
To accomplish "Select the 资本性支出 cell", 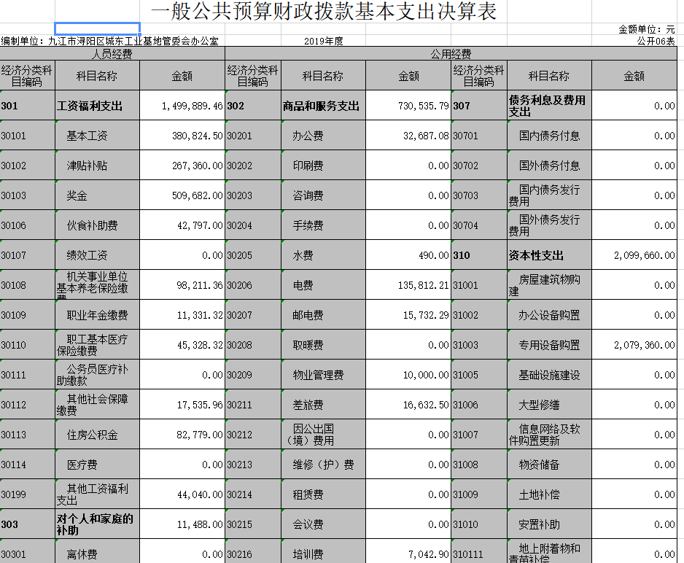I will pyautogui.click(x=536, y=256).
